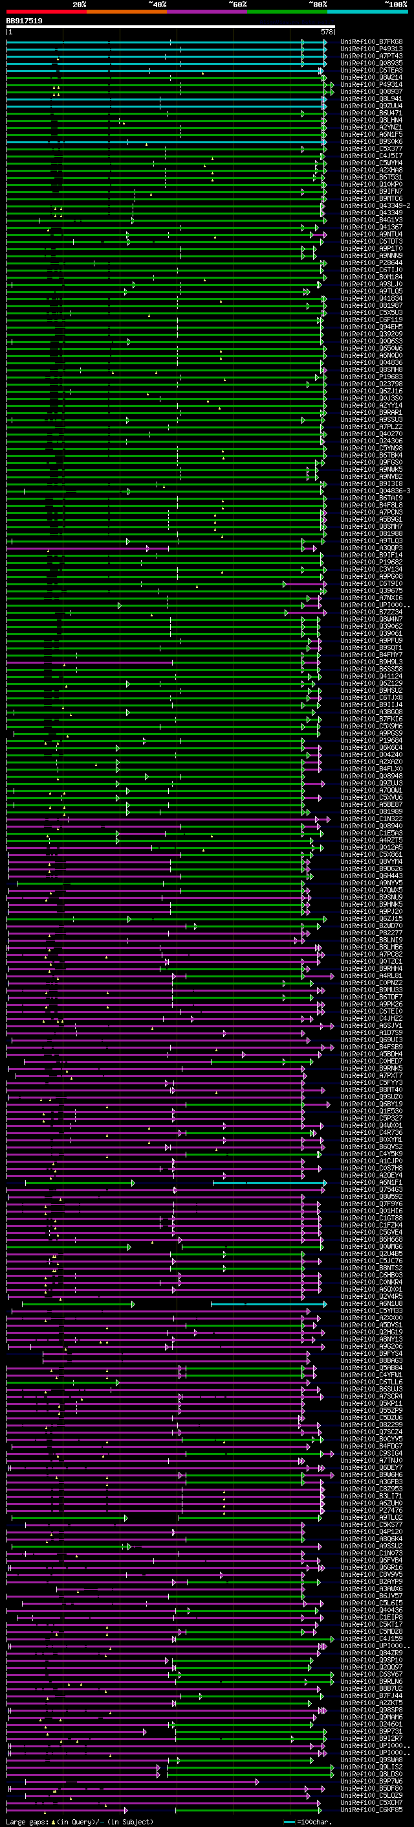
Task: Open hit UniRef100_Q43349-2
Action: tap(375, 205)
